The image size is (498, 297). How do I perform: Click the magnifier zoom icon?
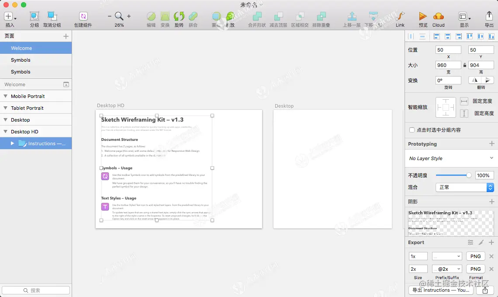pos(119,16)
